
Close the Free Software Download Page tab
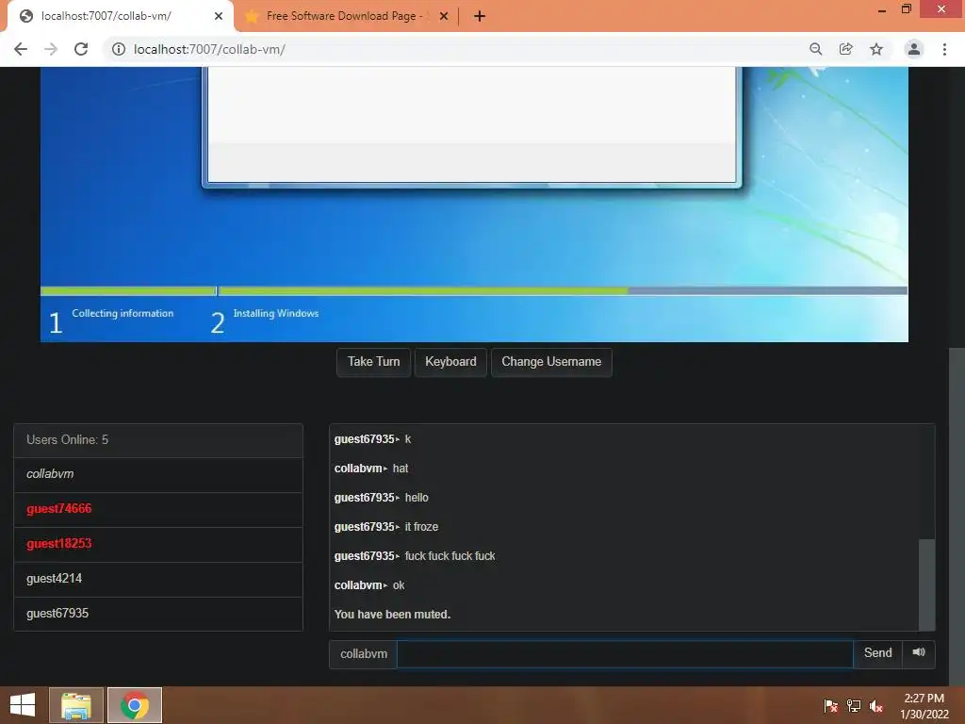click(x=444, y=17)
